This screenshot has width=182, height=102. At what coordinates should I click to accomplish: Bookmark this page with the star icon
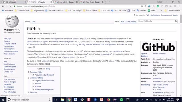(145, 6)
